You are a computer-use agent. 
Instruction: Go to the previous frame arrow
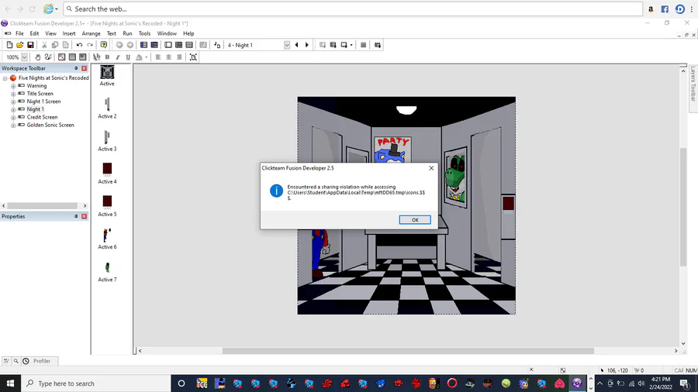(x=296, y=45)
